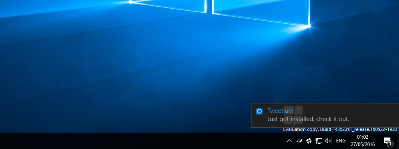Click the Evaluation copy watermark text
This screenshot has width=399, height=149.
click(x=301, y=129)
